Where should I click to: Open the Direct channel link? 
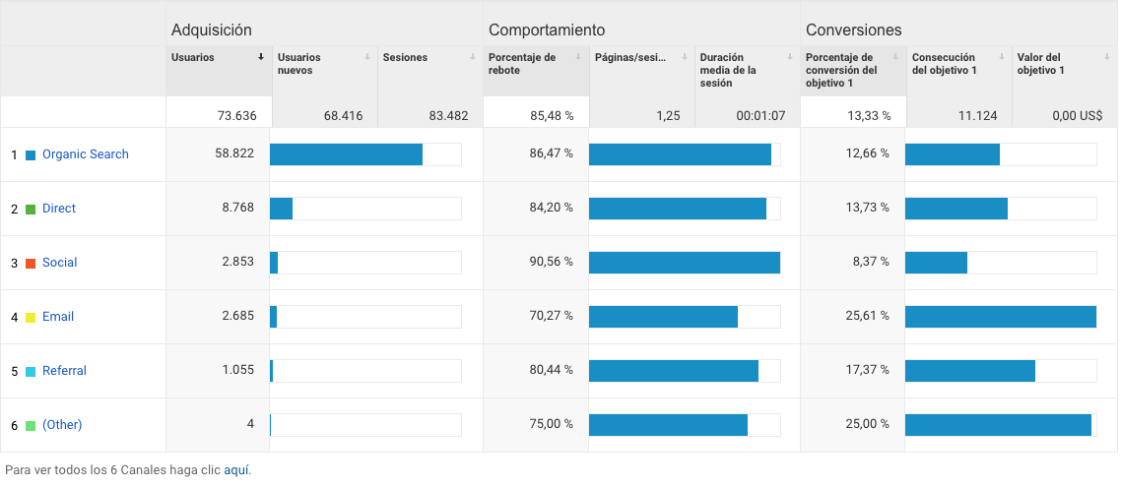(x=59, y=209)
